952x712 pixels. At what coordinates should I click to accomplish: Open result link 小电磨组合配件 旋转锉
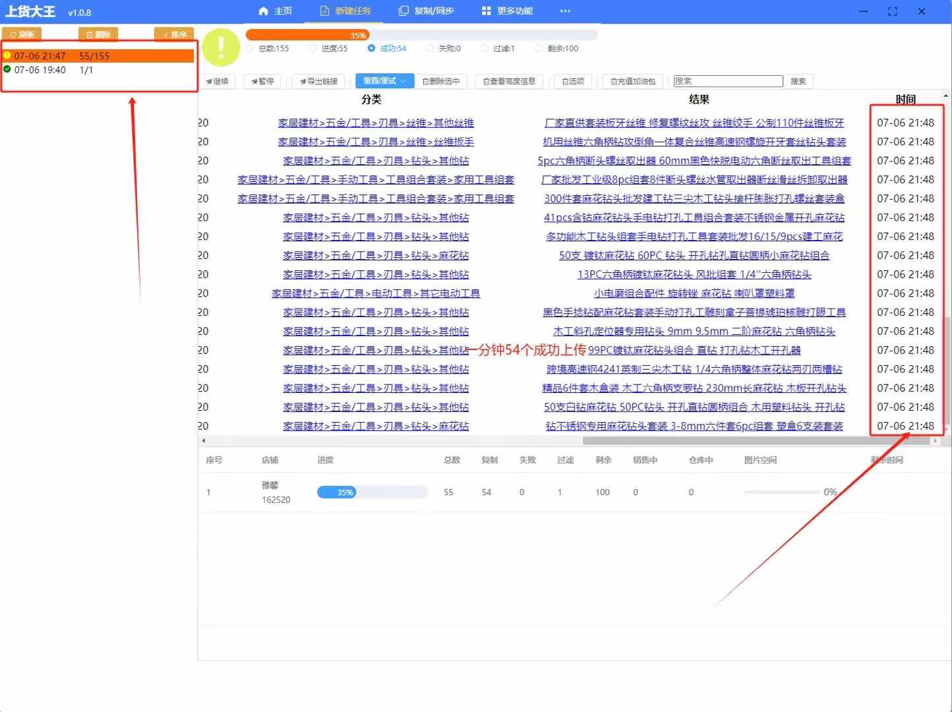pyautogui.click(x=694, y=293)
